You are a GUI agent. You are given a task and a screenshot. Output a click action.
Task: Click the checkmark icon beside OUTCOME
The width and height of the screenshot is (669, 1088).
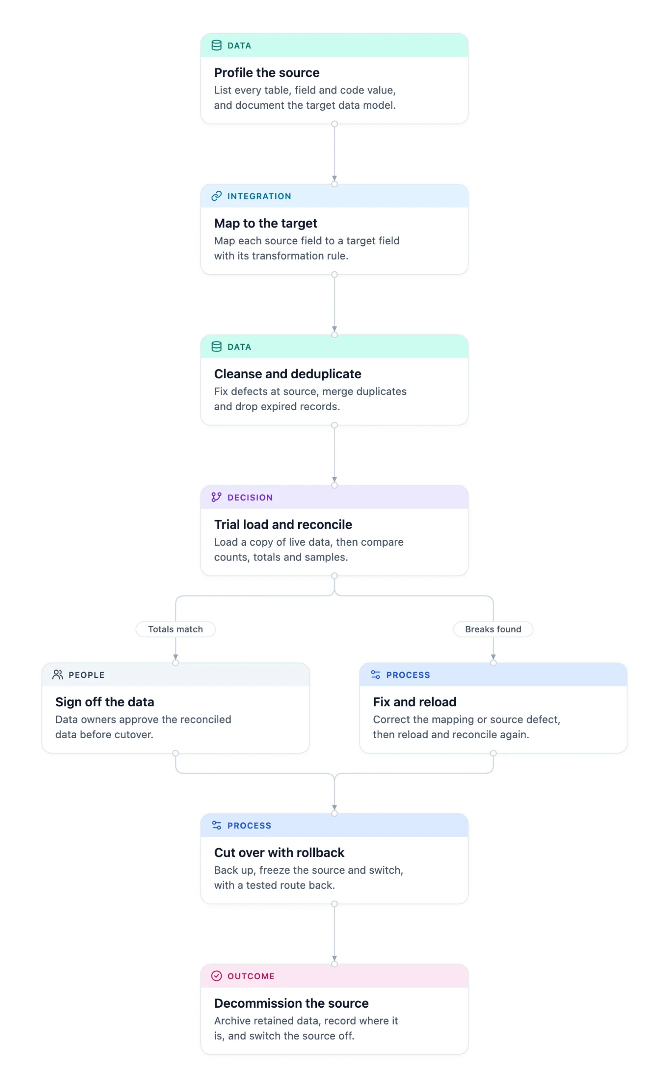tap(216, 975)
